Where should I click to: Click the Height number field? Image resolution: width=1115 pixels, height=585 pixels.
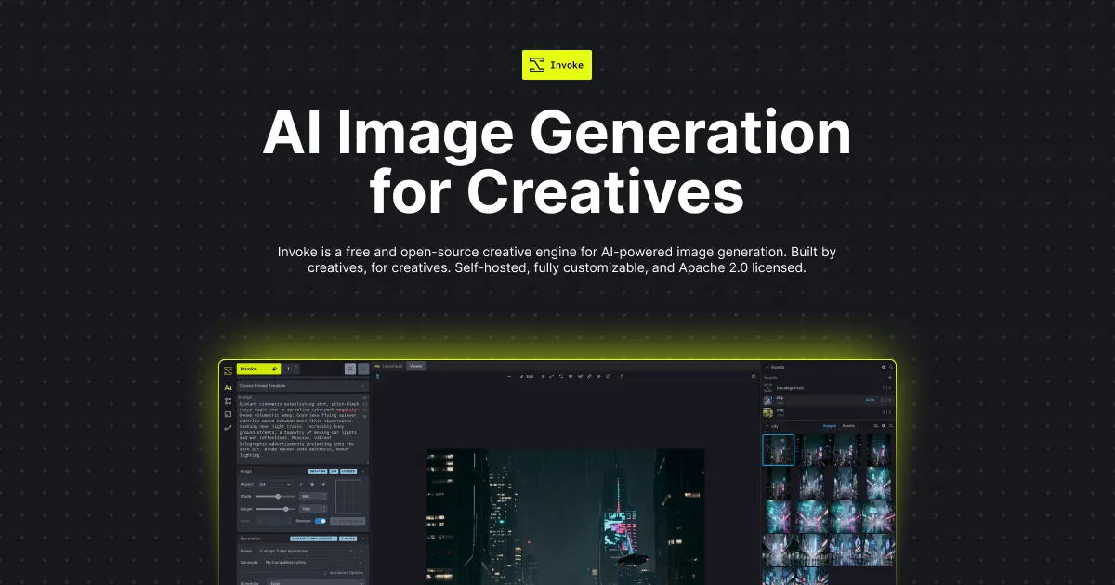click(313, 509)
